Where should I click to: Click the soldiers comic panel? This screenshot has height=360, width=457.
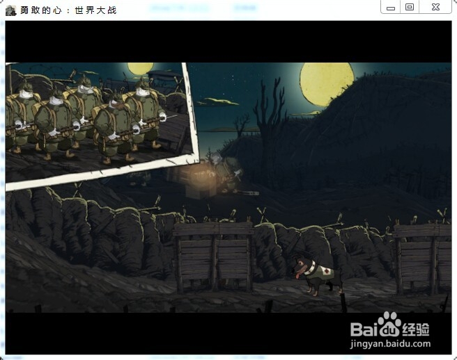tap(100, 125)
